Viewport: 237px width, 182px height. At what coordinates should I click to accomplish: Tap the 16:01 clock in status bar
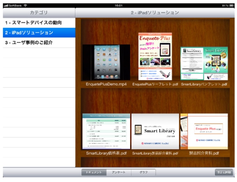point(118,6)
